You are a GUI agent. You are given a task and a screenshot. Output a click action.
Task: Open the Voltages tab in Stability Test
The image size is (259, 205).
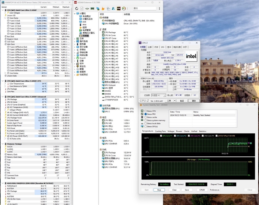[171, 131]
